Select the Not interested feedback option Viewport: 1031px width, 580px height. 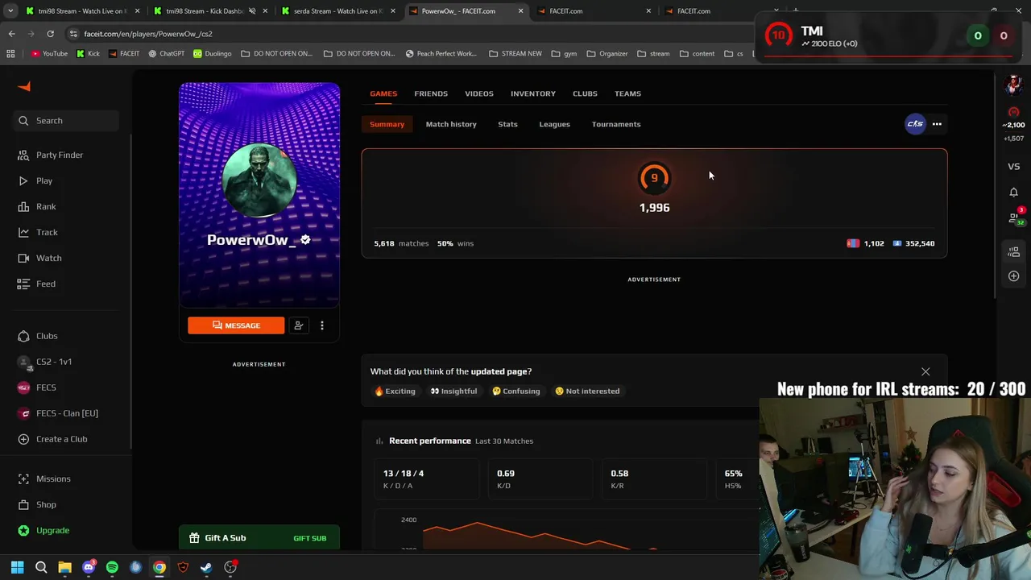587,391
